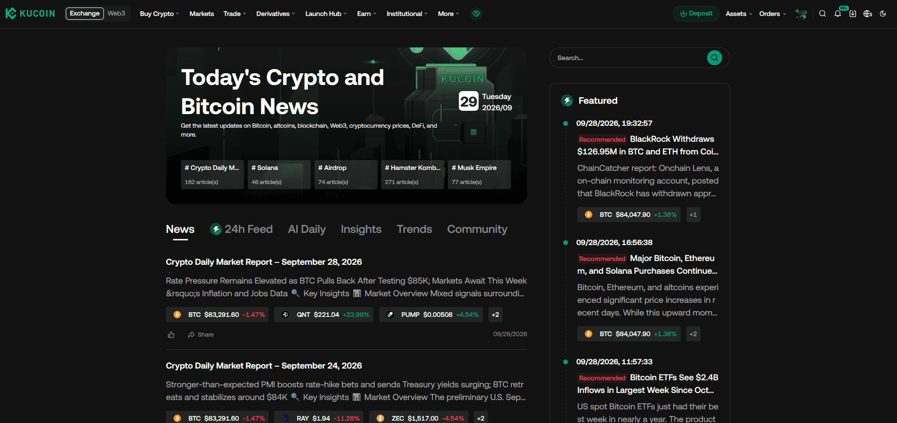Open Crypto Daily M... topic card

[212, 175]
